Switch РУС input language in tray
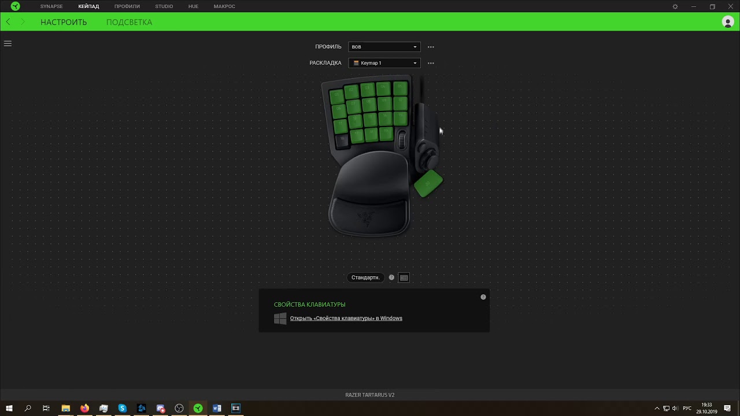The height and width of the screenshot is (416, 740). [687, 408]
